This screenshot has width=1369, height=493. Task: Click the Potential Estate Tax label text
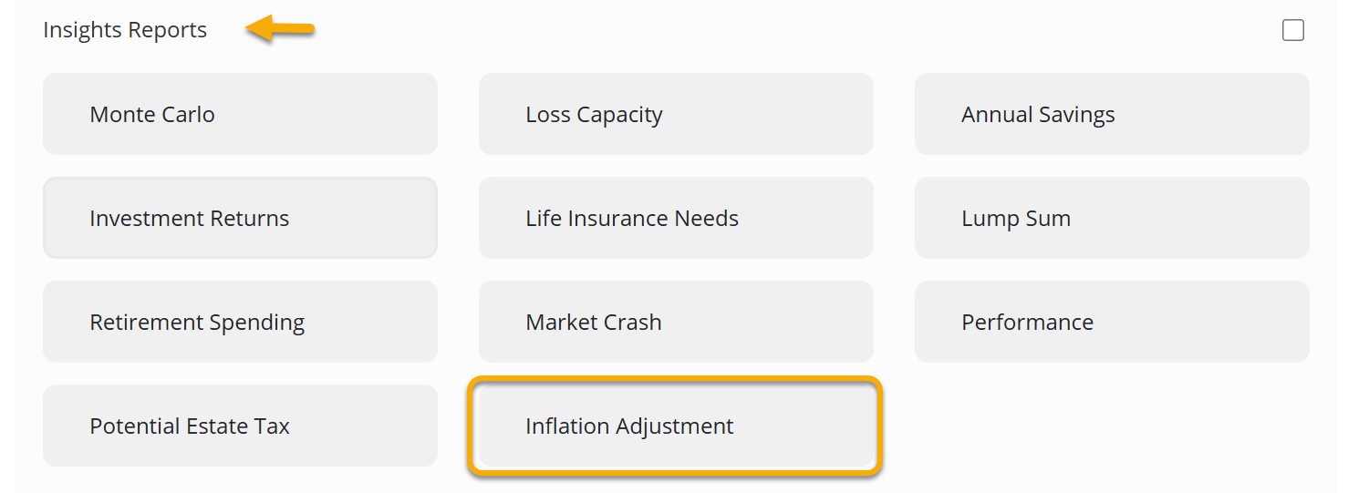[190, 426]
